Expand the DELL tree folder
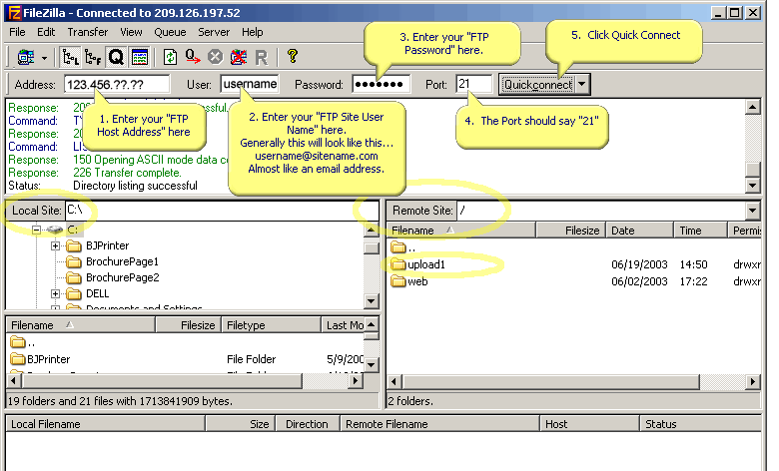Screen dimensions: 779x471 tap(55, 293)
